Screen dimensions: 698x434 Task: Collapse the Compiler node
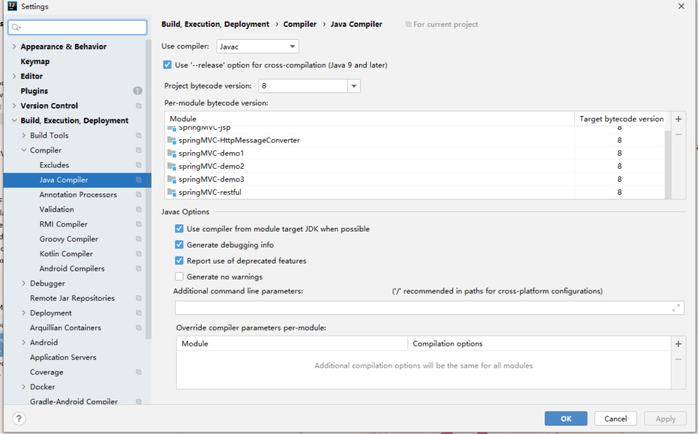point(24,150)
